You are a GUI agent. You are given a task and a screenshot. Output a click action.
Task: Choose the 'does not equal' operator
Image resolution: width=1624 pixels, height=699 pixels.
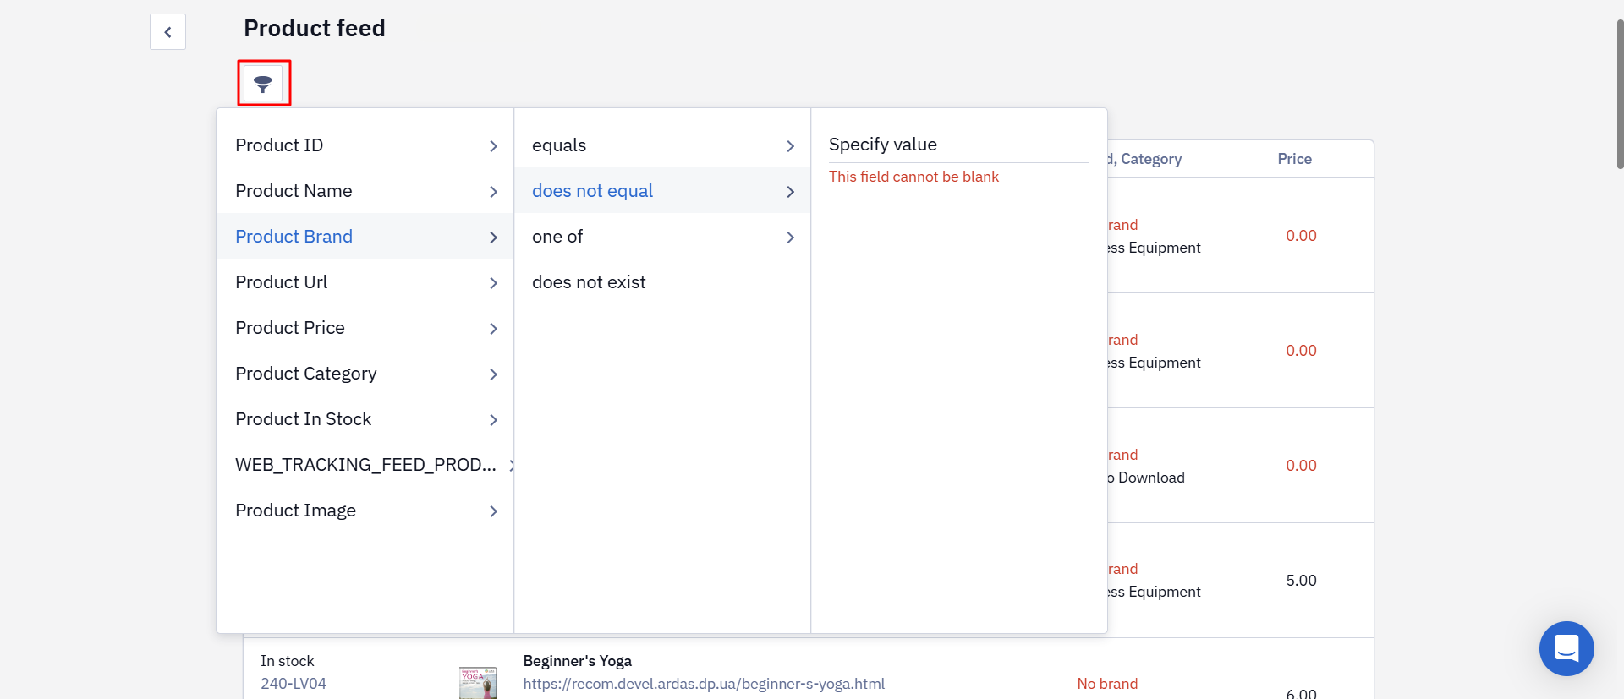click(662, 191)
